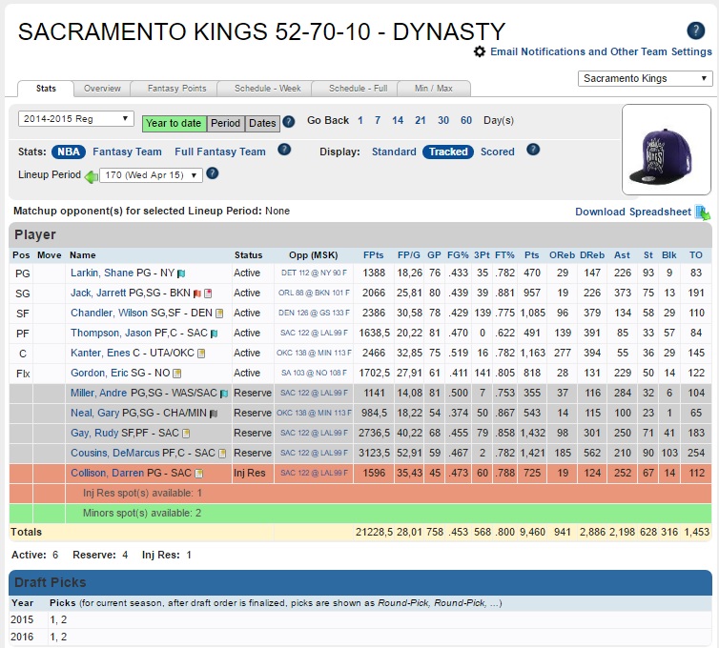Viewport: 719px width, 648px height.
Task: Open the Overview tab
Action: click(102, 89)
